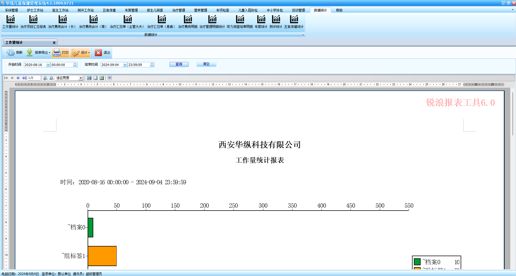516x276 pixels.
Task: Open the 开始时间 date dropdown
Action: (x=48, y=65)
